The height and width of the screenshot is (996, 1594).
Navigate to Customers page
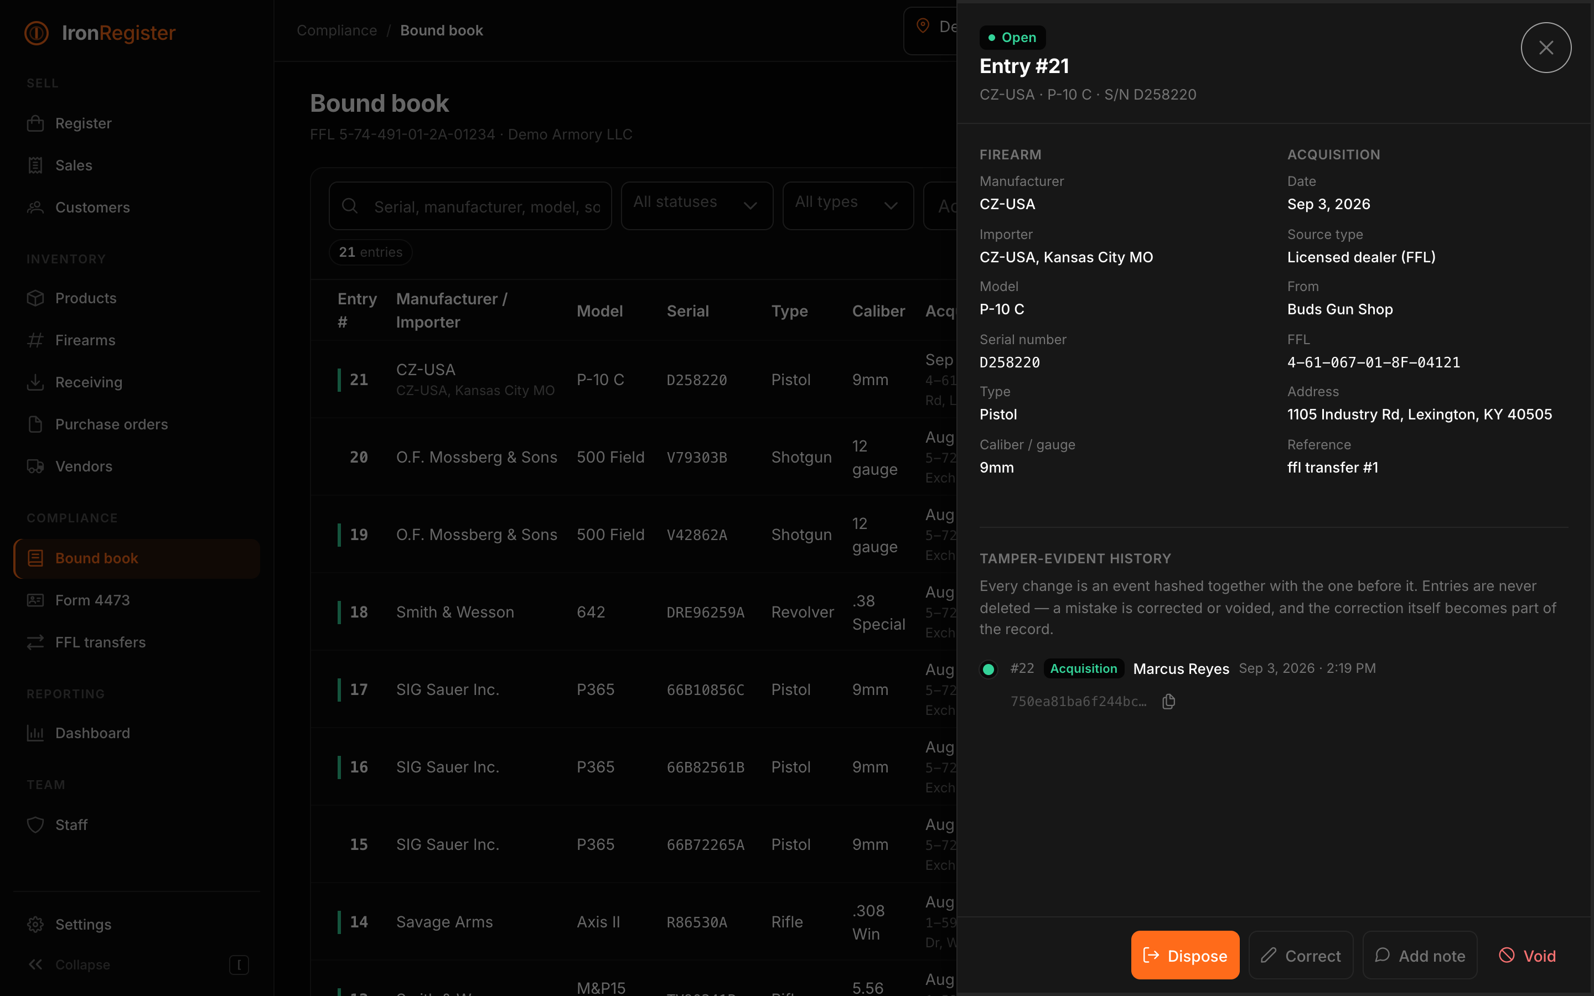click(136, 207)
